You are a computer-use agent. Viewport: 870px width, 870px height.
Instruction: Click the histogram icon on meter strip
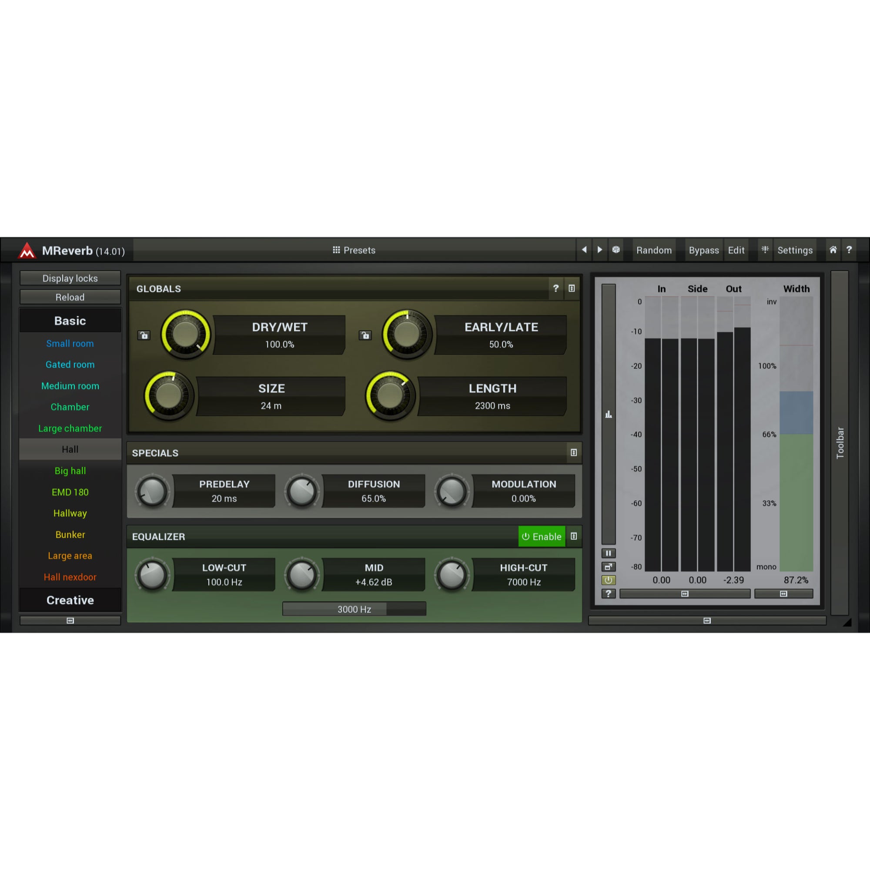click(609, 414)
